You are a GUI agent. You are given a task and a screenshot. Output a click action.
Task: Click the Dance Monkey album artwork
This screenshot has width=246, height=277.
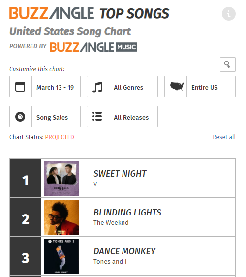tap(61, 256)
